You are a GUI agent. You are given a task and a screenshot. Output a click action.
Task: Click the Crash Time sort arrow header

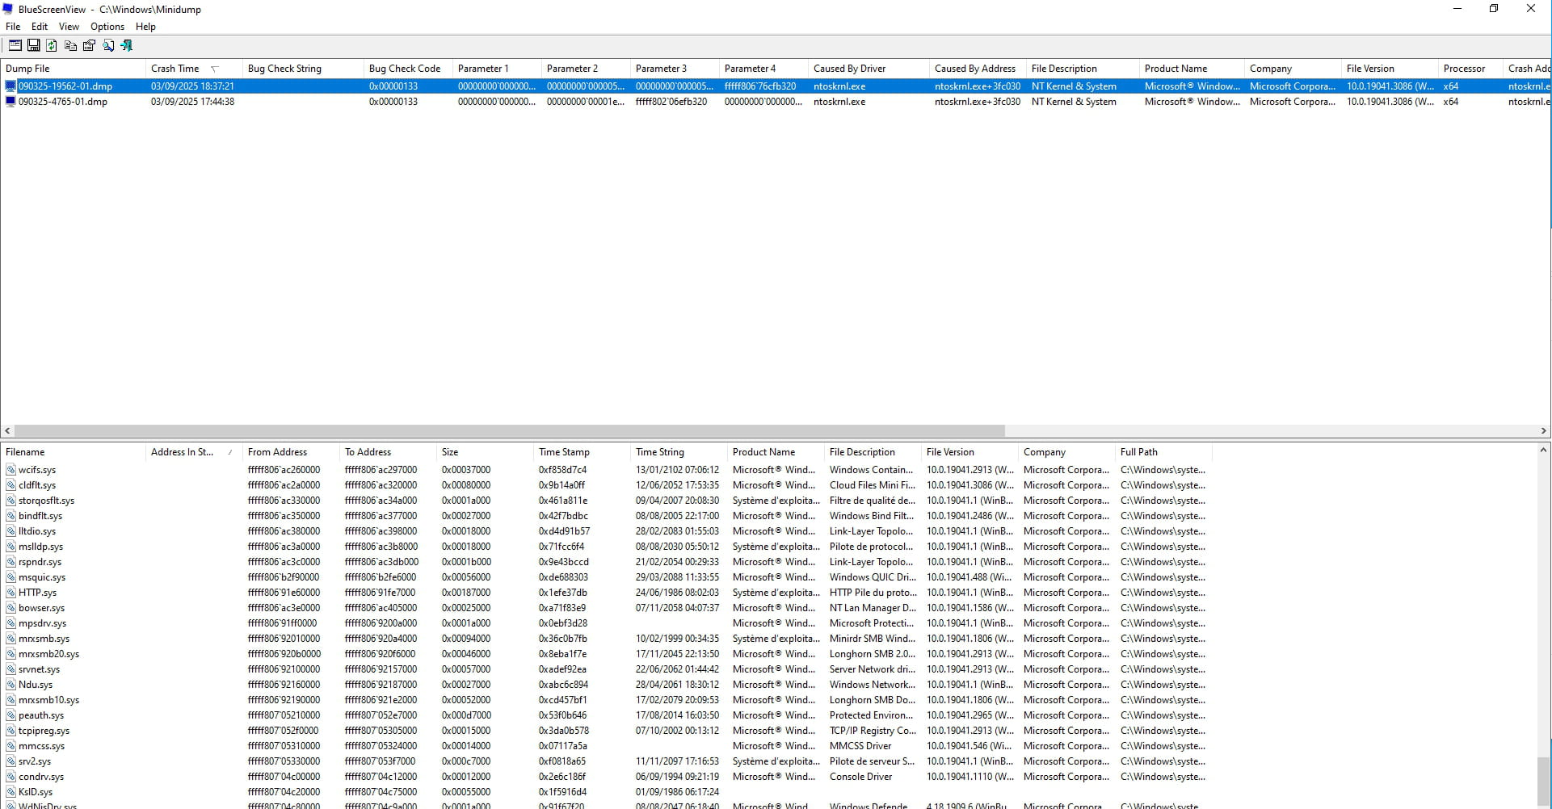click(x=214, y=69)
